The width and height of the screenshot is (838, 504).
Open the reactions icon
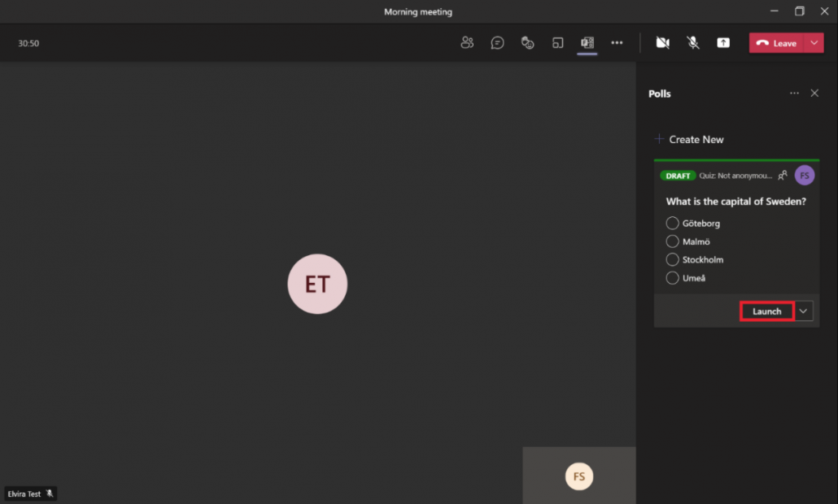tap(527, 43)
